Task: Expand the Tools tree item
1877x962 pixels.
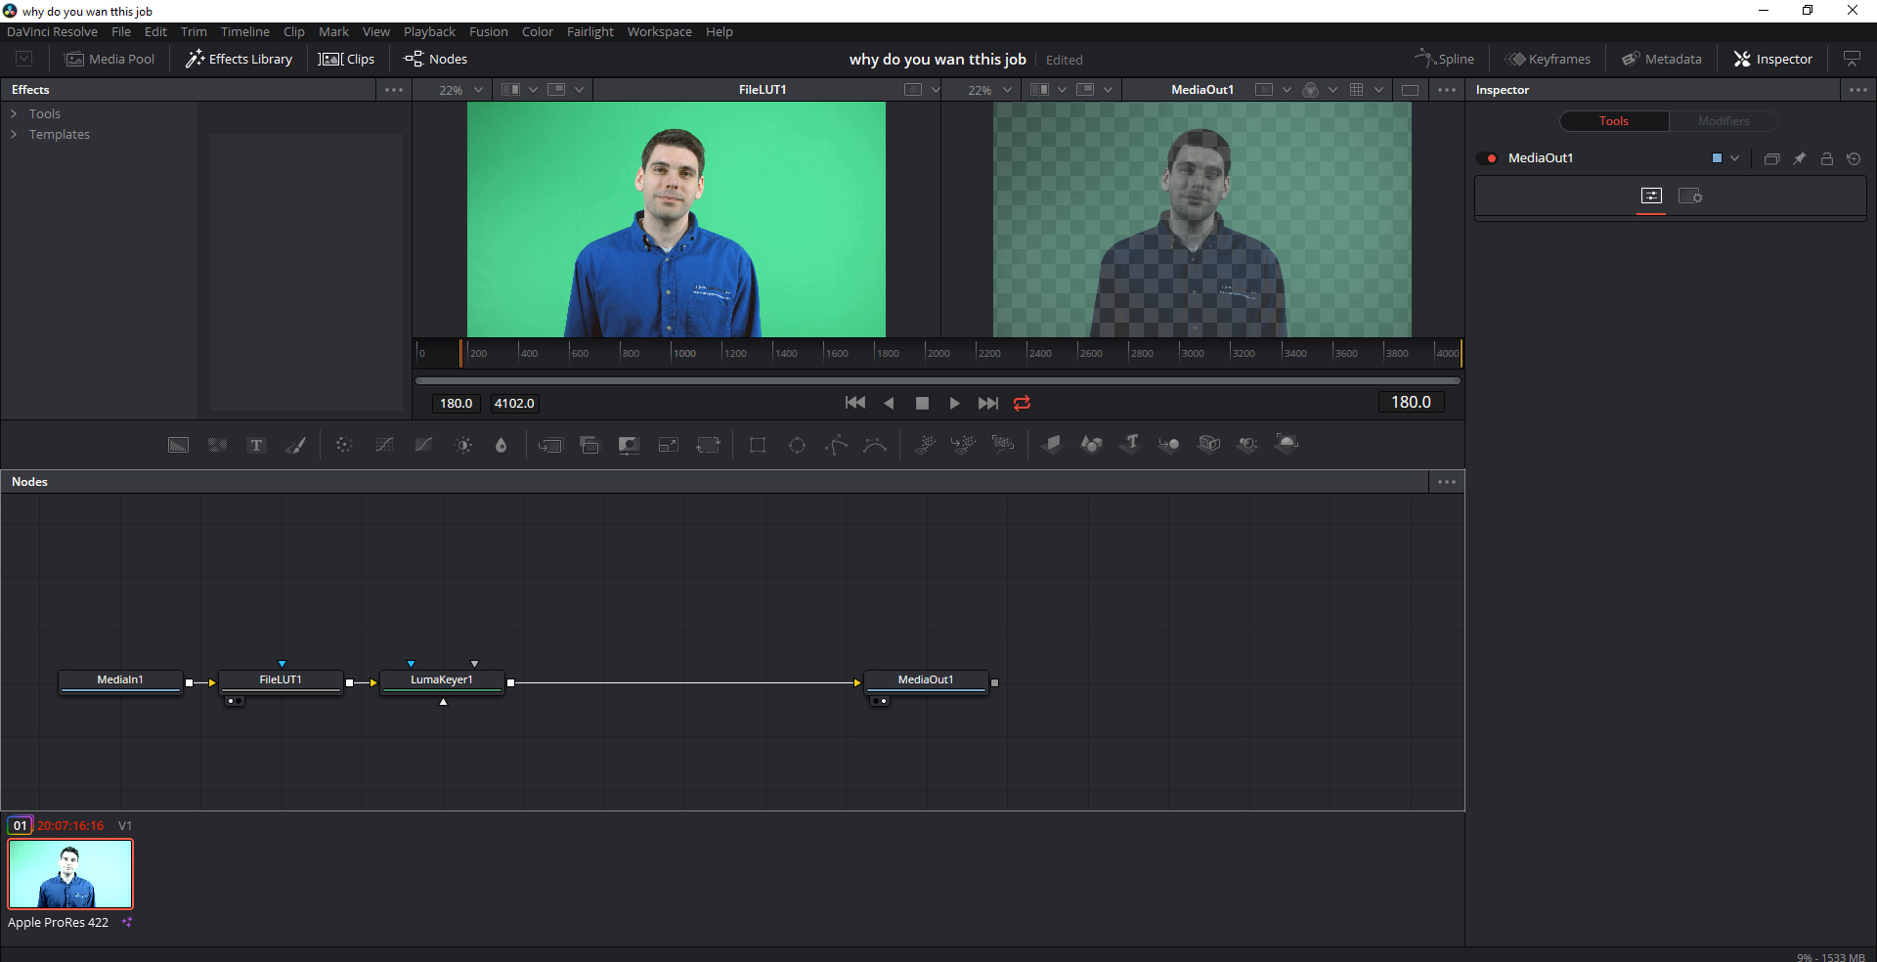Action: pyautogui.click(x=14, y=114)
